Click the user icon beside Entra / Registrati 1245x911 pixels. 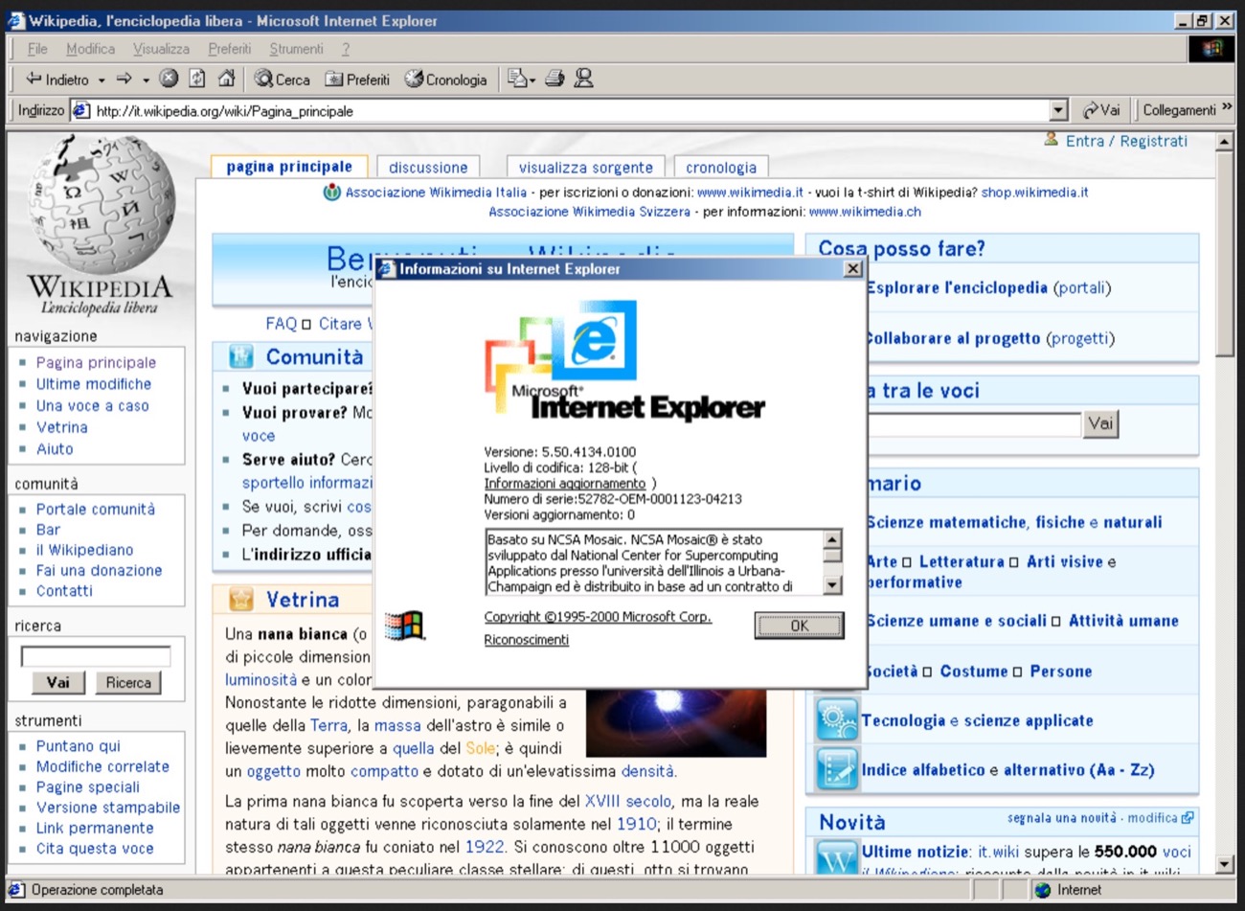(1052, 140)
